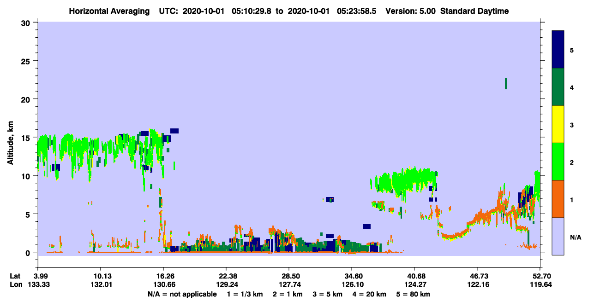Image resolution: width=600 pixels, height=307 pixels.
Task: Click the altitude tick label 25
Action: pyautogui.click(x=26, y=61)
